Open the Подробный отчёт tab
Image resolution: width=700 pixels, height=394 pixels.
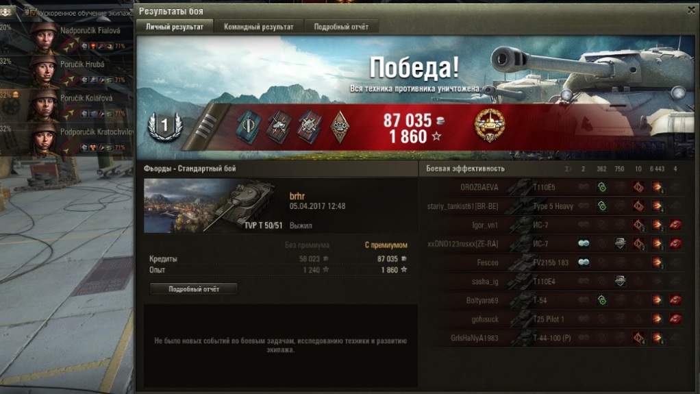click(341, 27)
